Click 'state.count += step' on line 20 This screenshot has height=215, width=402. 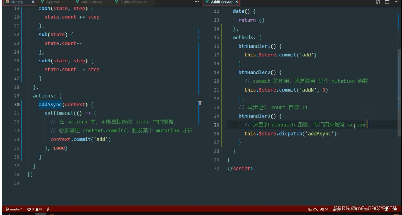pyautogui.click(x=72, y=17)
